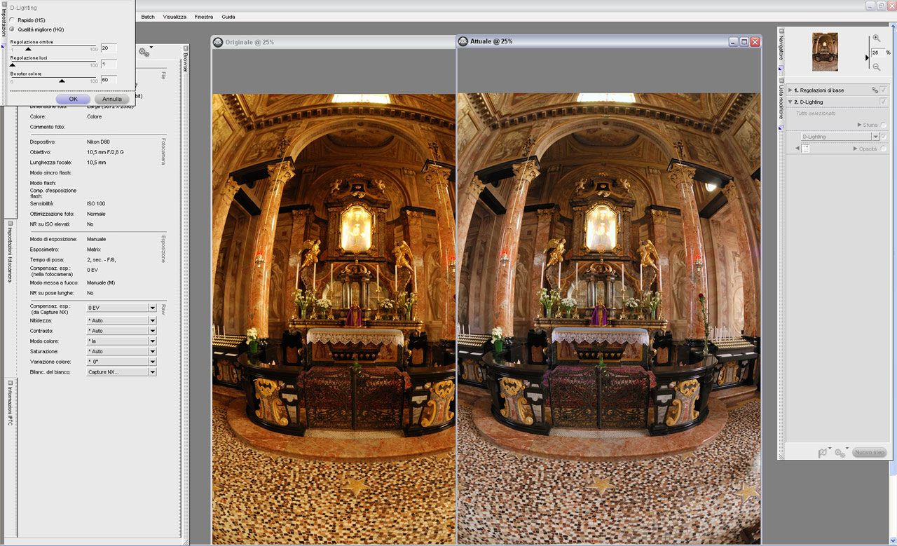Viewport: 897px width, 546px height.
Task: Click the Originale image window title bar
Action: coord(334,42)
